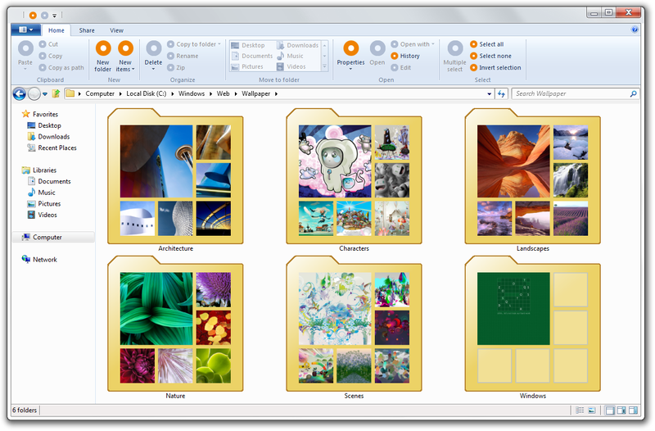
Task: Toggle the highlighted leftmost pane button in status bar
Action: tap(609, 410)
